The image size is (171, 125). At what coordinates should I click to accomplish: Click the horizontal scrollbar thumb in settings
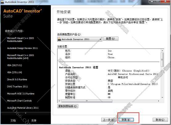point(87,101)
